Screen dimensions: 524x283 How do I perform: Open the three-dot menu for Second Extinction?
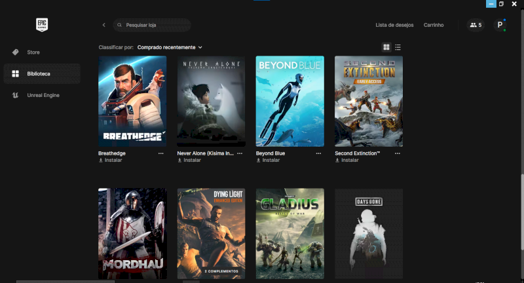tap(398, 153)
